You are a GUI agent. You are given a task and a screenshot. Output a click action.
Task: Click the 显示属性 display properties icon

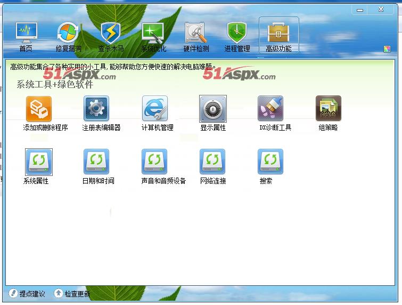[x=213, y=109]
